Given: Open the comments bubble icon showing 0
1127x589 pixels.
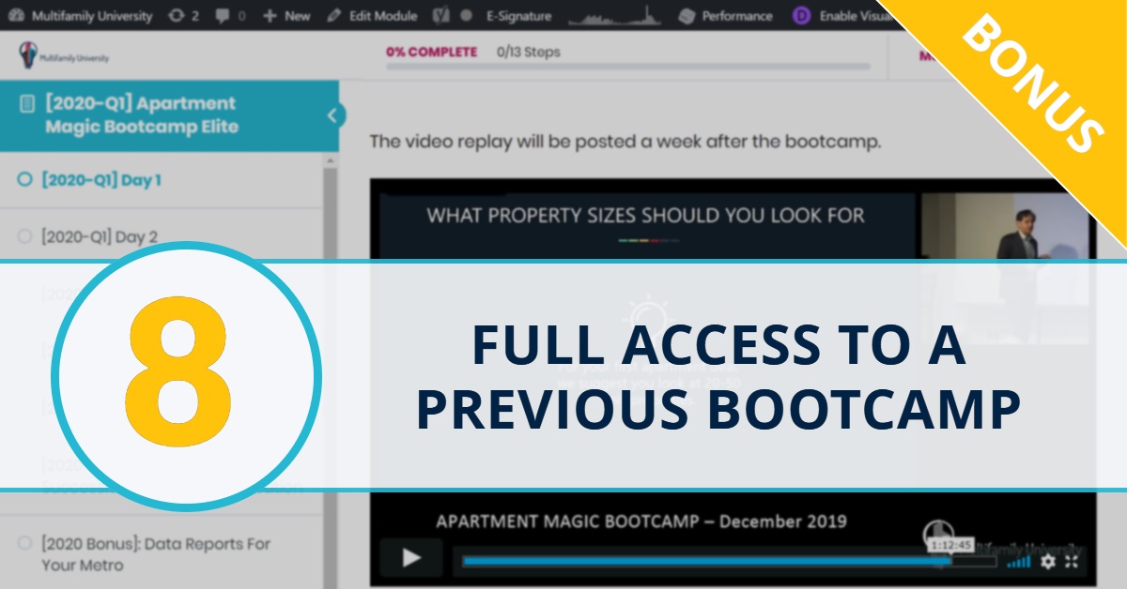Looking at the screenshot, I should 230,16.
